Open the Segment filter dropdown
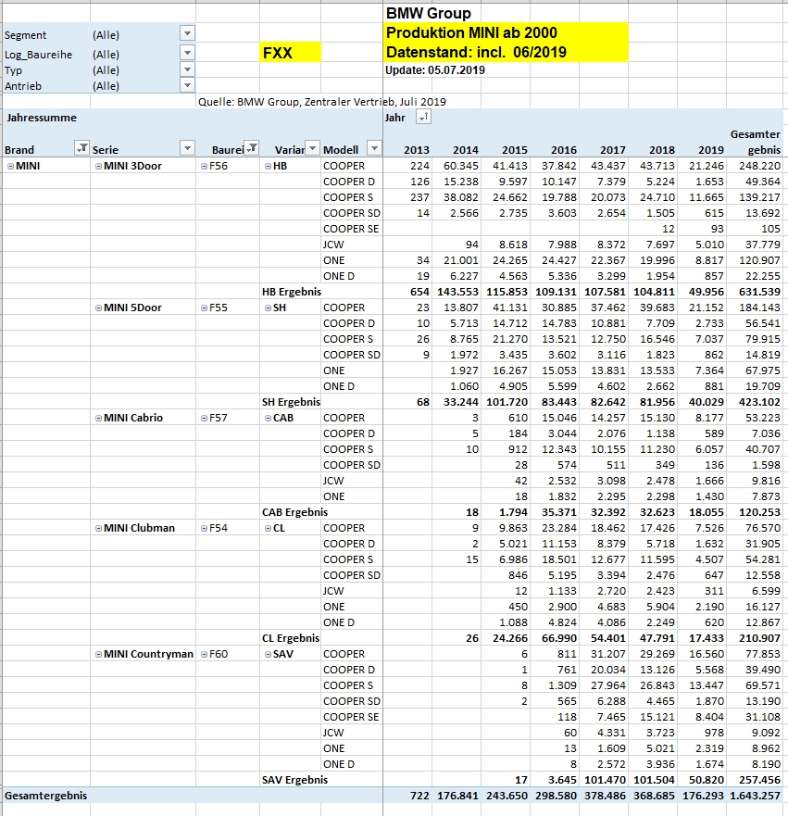 tap(187, 34)
